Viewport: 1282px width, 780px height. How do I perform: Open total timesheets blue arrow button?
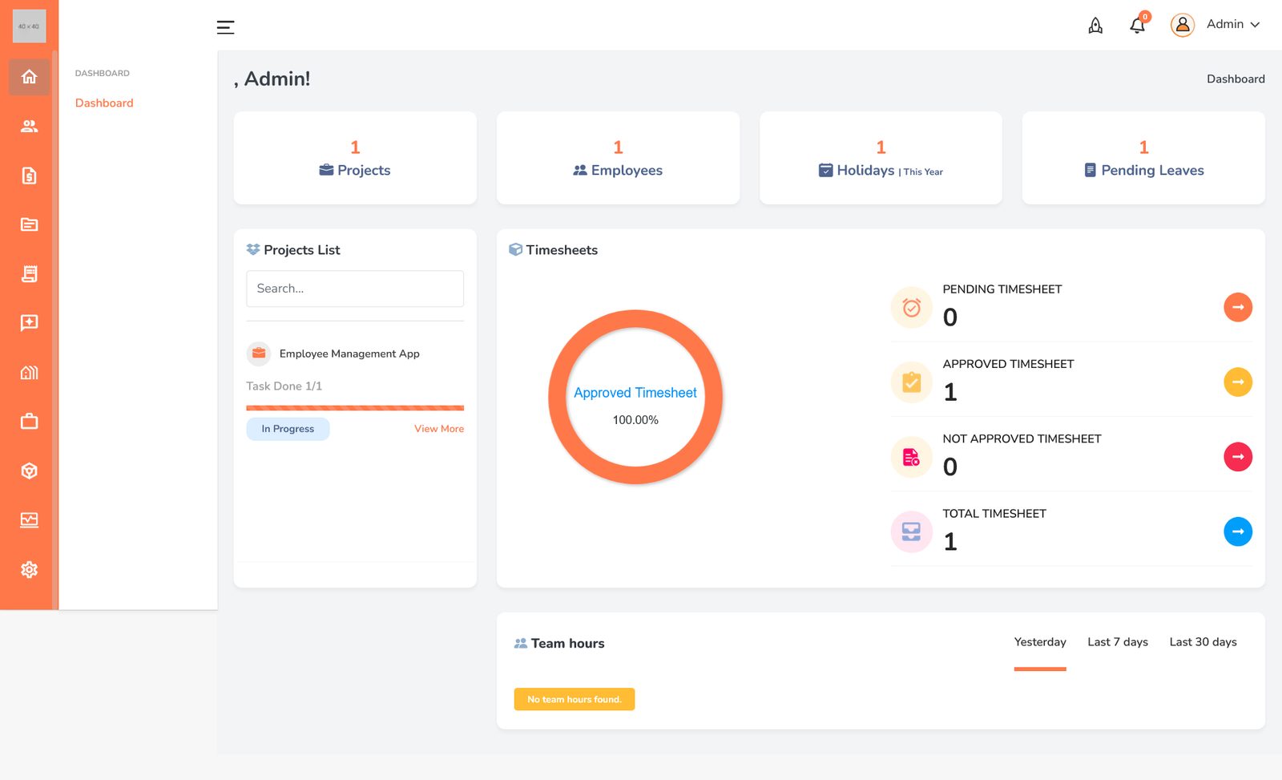tap(1238, 531)
